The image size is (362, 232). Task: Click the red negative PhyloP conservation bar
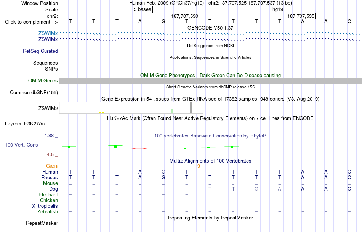139,148
